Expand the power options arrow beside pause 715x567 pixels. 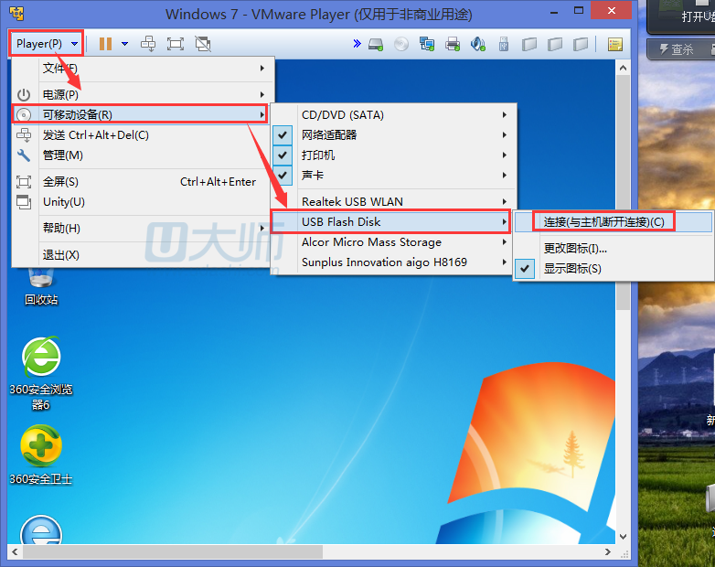[124, 44]
